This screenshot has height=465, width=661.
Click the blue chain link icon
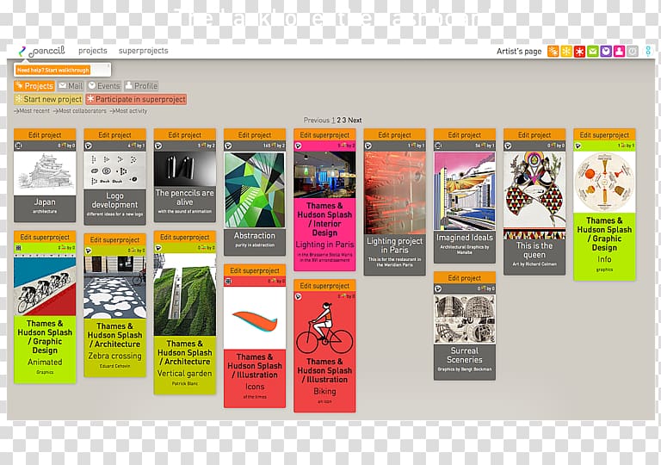648,52
